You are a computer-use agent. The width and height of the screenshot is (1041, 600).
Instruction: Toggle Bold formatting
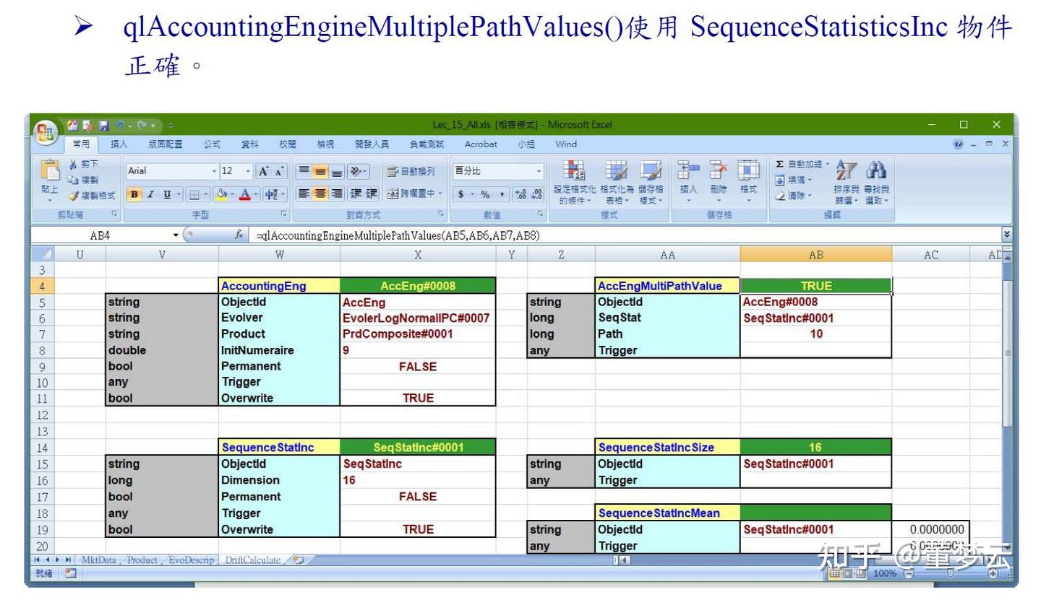point(134,194)
